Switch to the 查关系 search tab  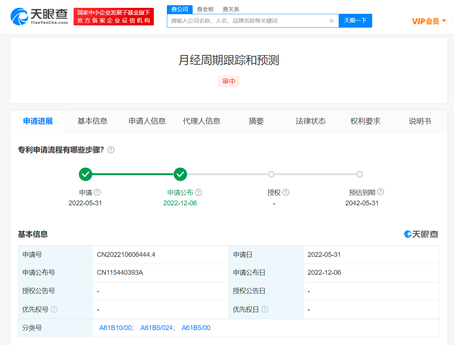(x=231, y=9)
